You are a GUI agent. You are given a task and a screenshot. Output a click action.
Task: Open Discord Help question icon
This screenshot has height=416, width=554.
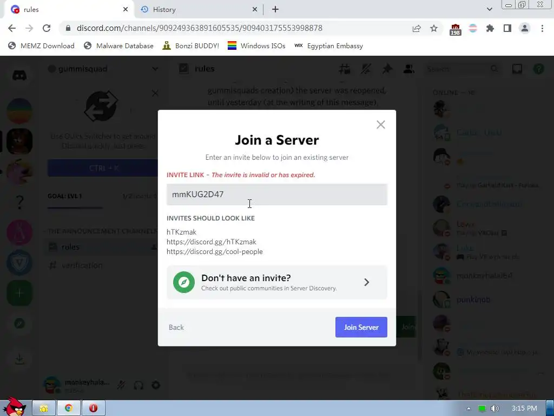(538, 69)
